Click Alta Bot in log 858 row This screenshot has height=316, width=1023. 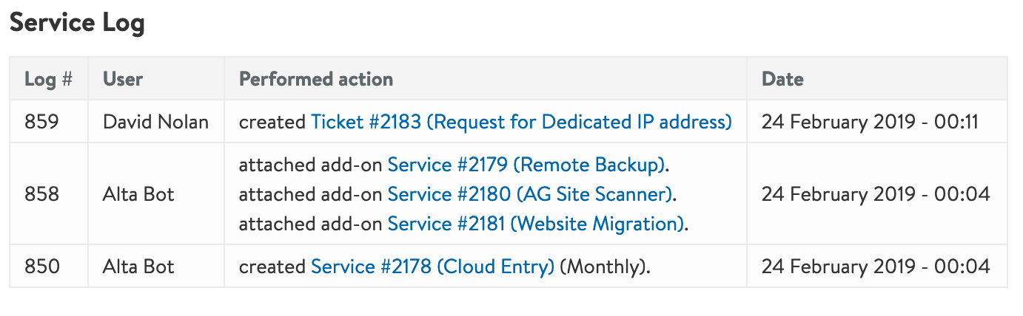[138, 194]
